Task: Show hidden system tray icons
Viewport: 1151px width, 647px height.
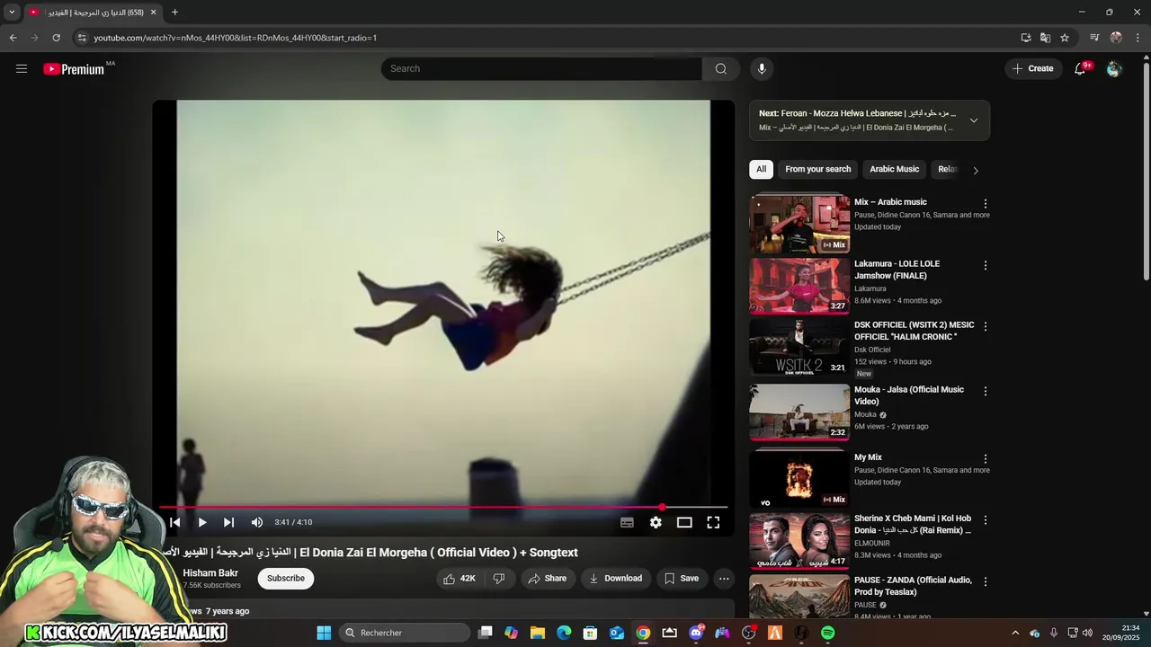Action: coord(1015,633)
